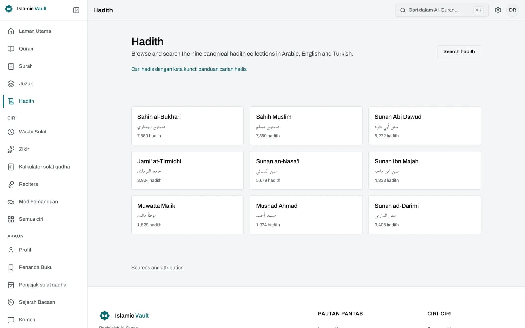Click the Search hadith button

click(459, 51)
